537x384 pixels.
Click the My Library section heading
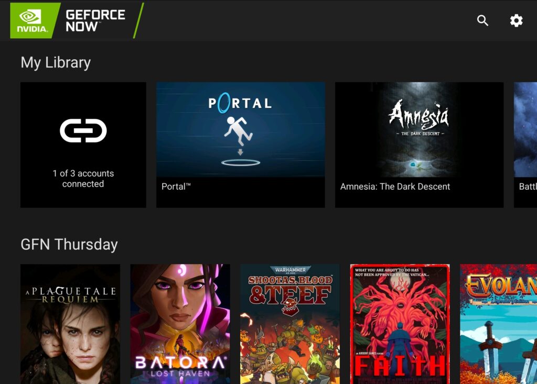point(56,63)
